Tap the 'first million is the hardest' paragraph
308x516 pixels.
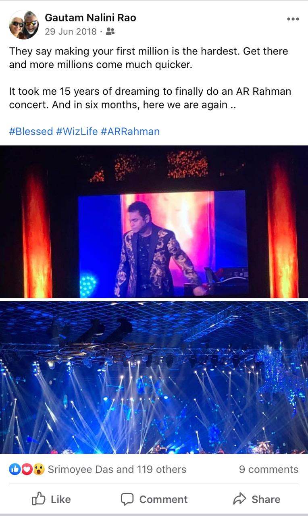[149, 58]
